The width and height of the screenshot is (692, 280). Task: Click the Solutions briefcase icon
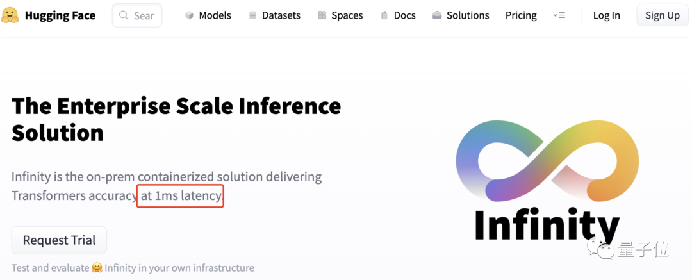[437, 15]
